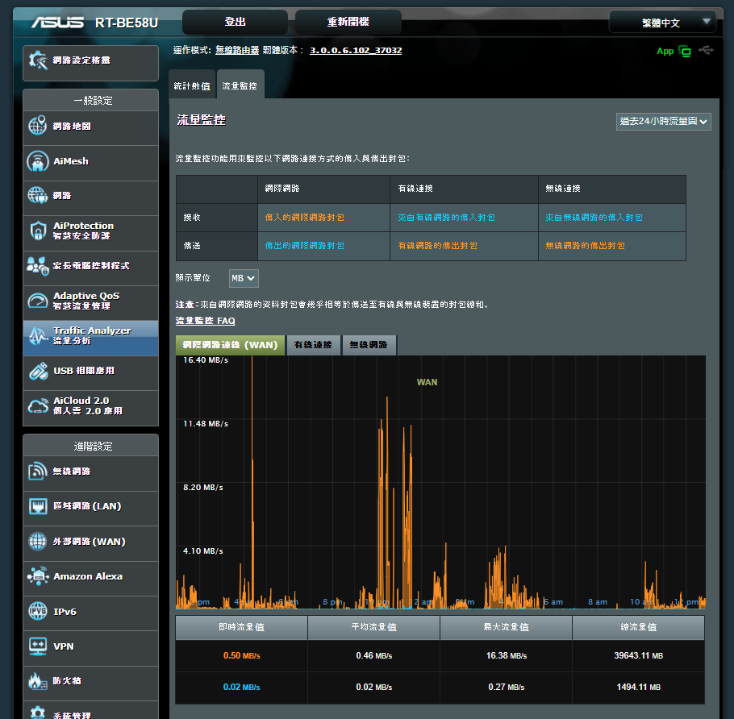Image resolution: width=734 pixels, height=719 pixels.
Task: Click the VPN monitor icon
Action: 37,646
